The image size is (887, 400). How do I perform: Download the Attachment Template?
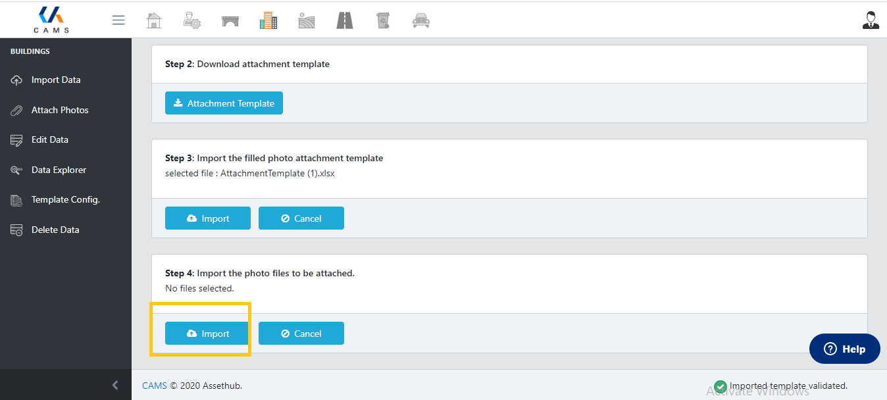click(x=224, y=103)
